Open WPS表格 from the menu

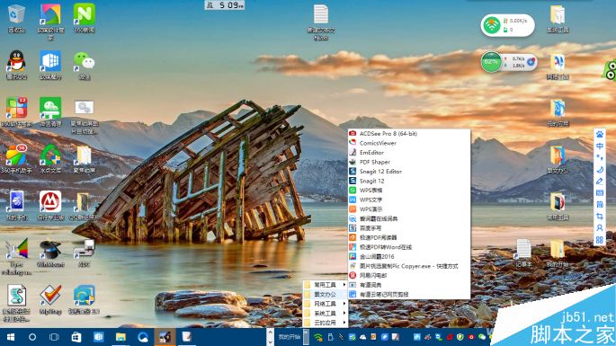tap(409, 191)
